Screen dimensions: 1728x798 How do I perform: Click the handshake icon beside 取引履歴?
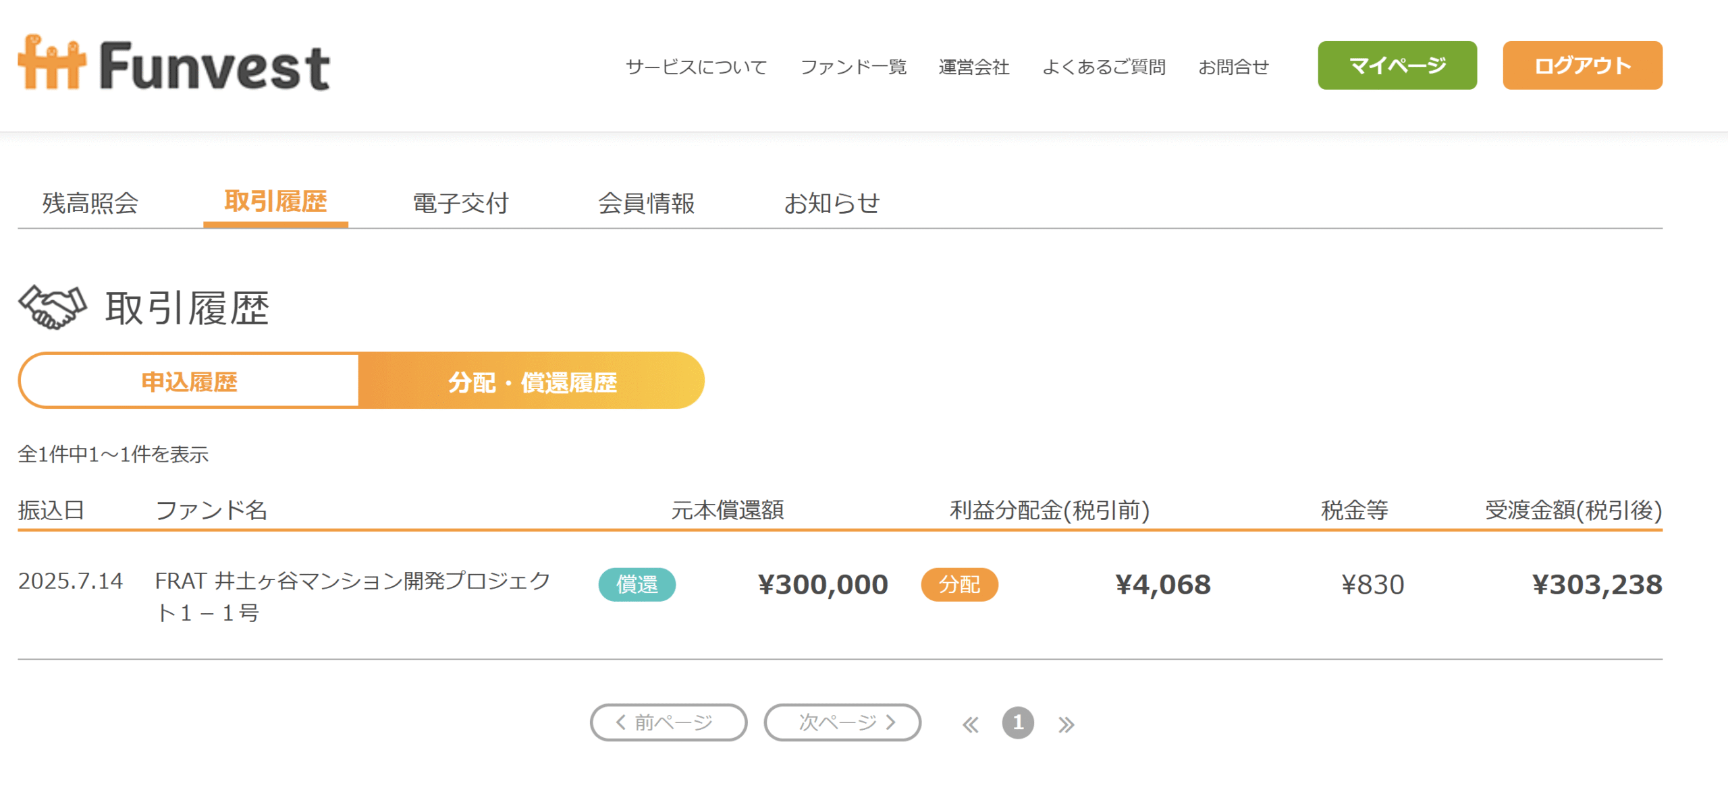53,308
